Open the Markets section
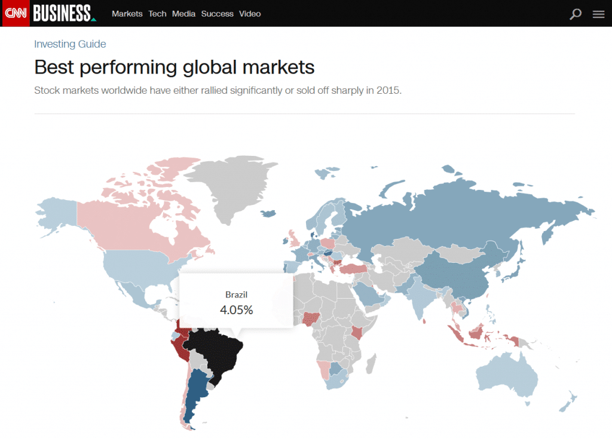 point(127,14)
